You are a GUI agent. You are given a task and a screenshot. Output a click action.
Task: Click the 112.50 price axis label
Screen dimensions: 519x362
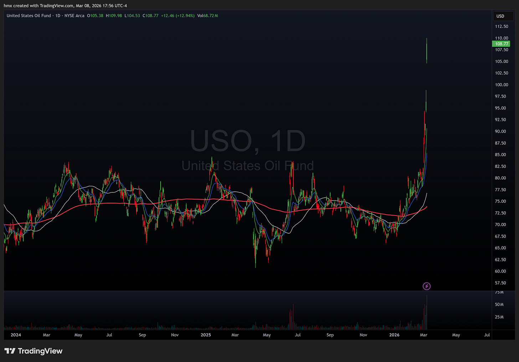tap(502, 26)
